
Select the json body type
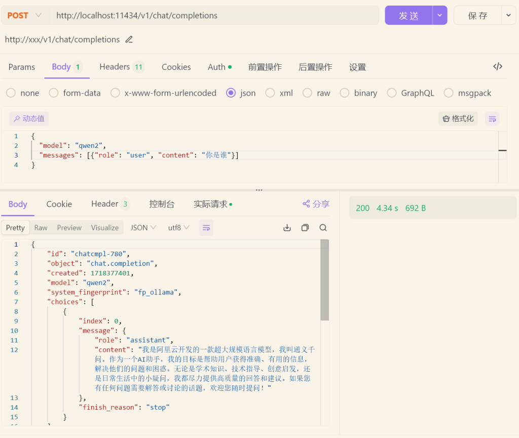[x=241, y=93]
